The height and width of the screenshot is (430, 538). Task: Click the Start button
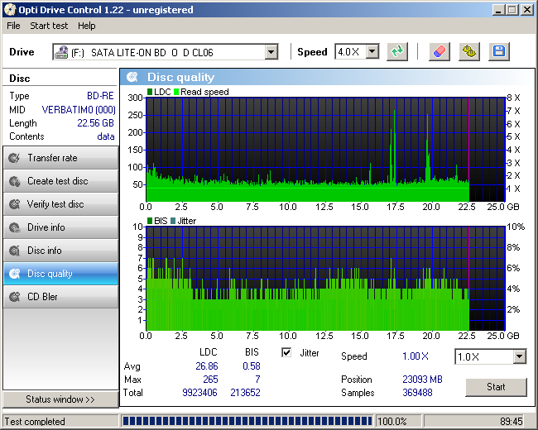pyautogui.click(x=496, y=387)
